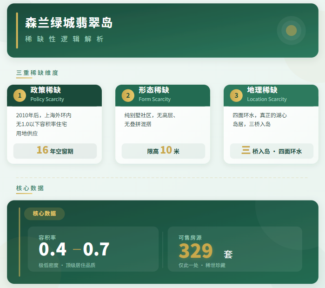Click the 限高 10 米 highlight box
Screen dimensions: 325x288
tap(163, 151)
